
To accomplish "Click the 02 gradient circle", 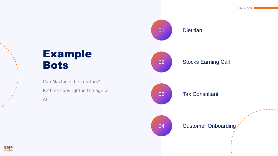I will pyautogui.click(x=162, y=62).
